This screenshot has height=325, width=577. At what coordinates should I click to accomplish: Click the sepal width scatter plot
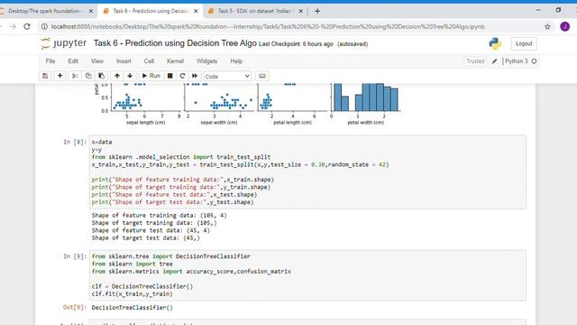coord(218,97)
